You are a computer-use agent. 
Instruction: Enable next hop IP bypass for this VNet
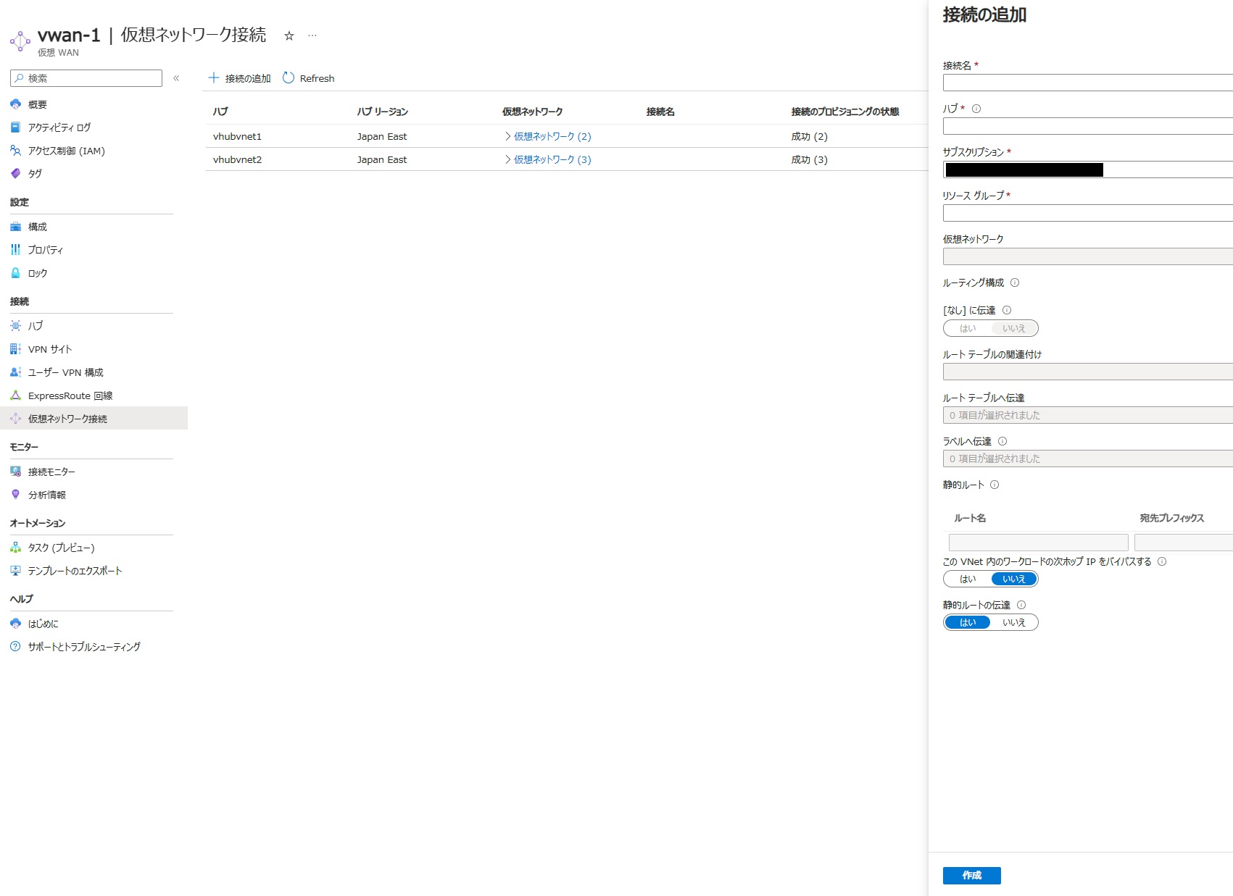tap(968, 579)
